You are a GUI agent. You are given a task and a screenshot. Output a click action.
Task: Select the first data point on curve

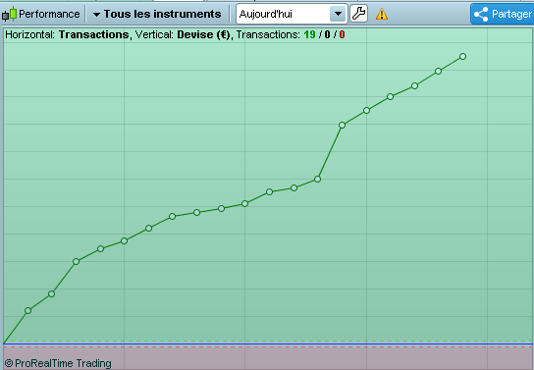point(27,310)
